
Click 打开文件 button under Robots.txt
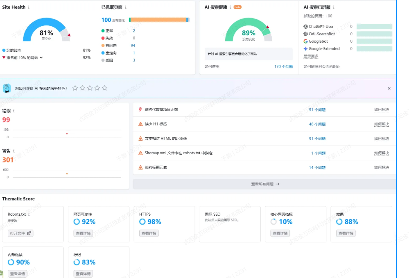coord(20,233)
